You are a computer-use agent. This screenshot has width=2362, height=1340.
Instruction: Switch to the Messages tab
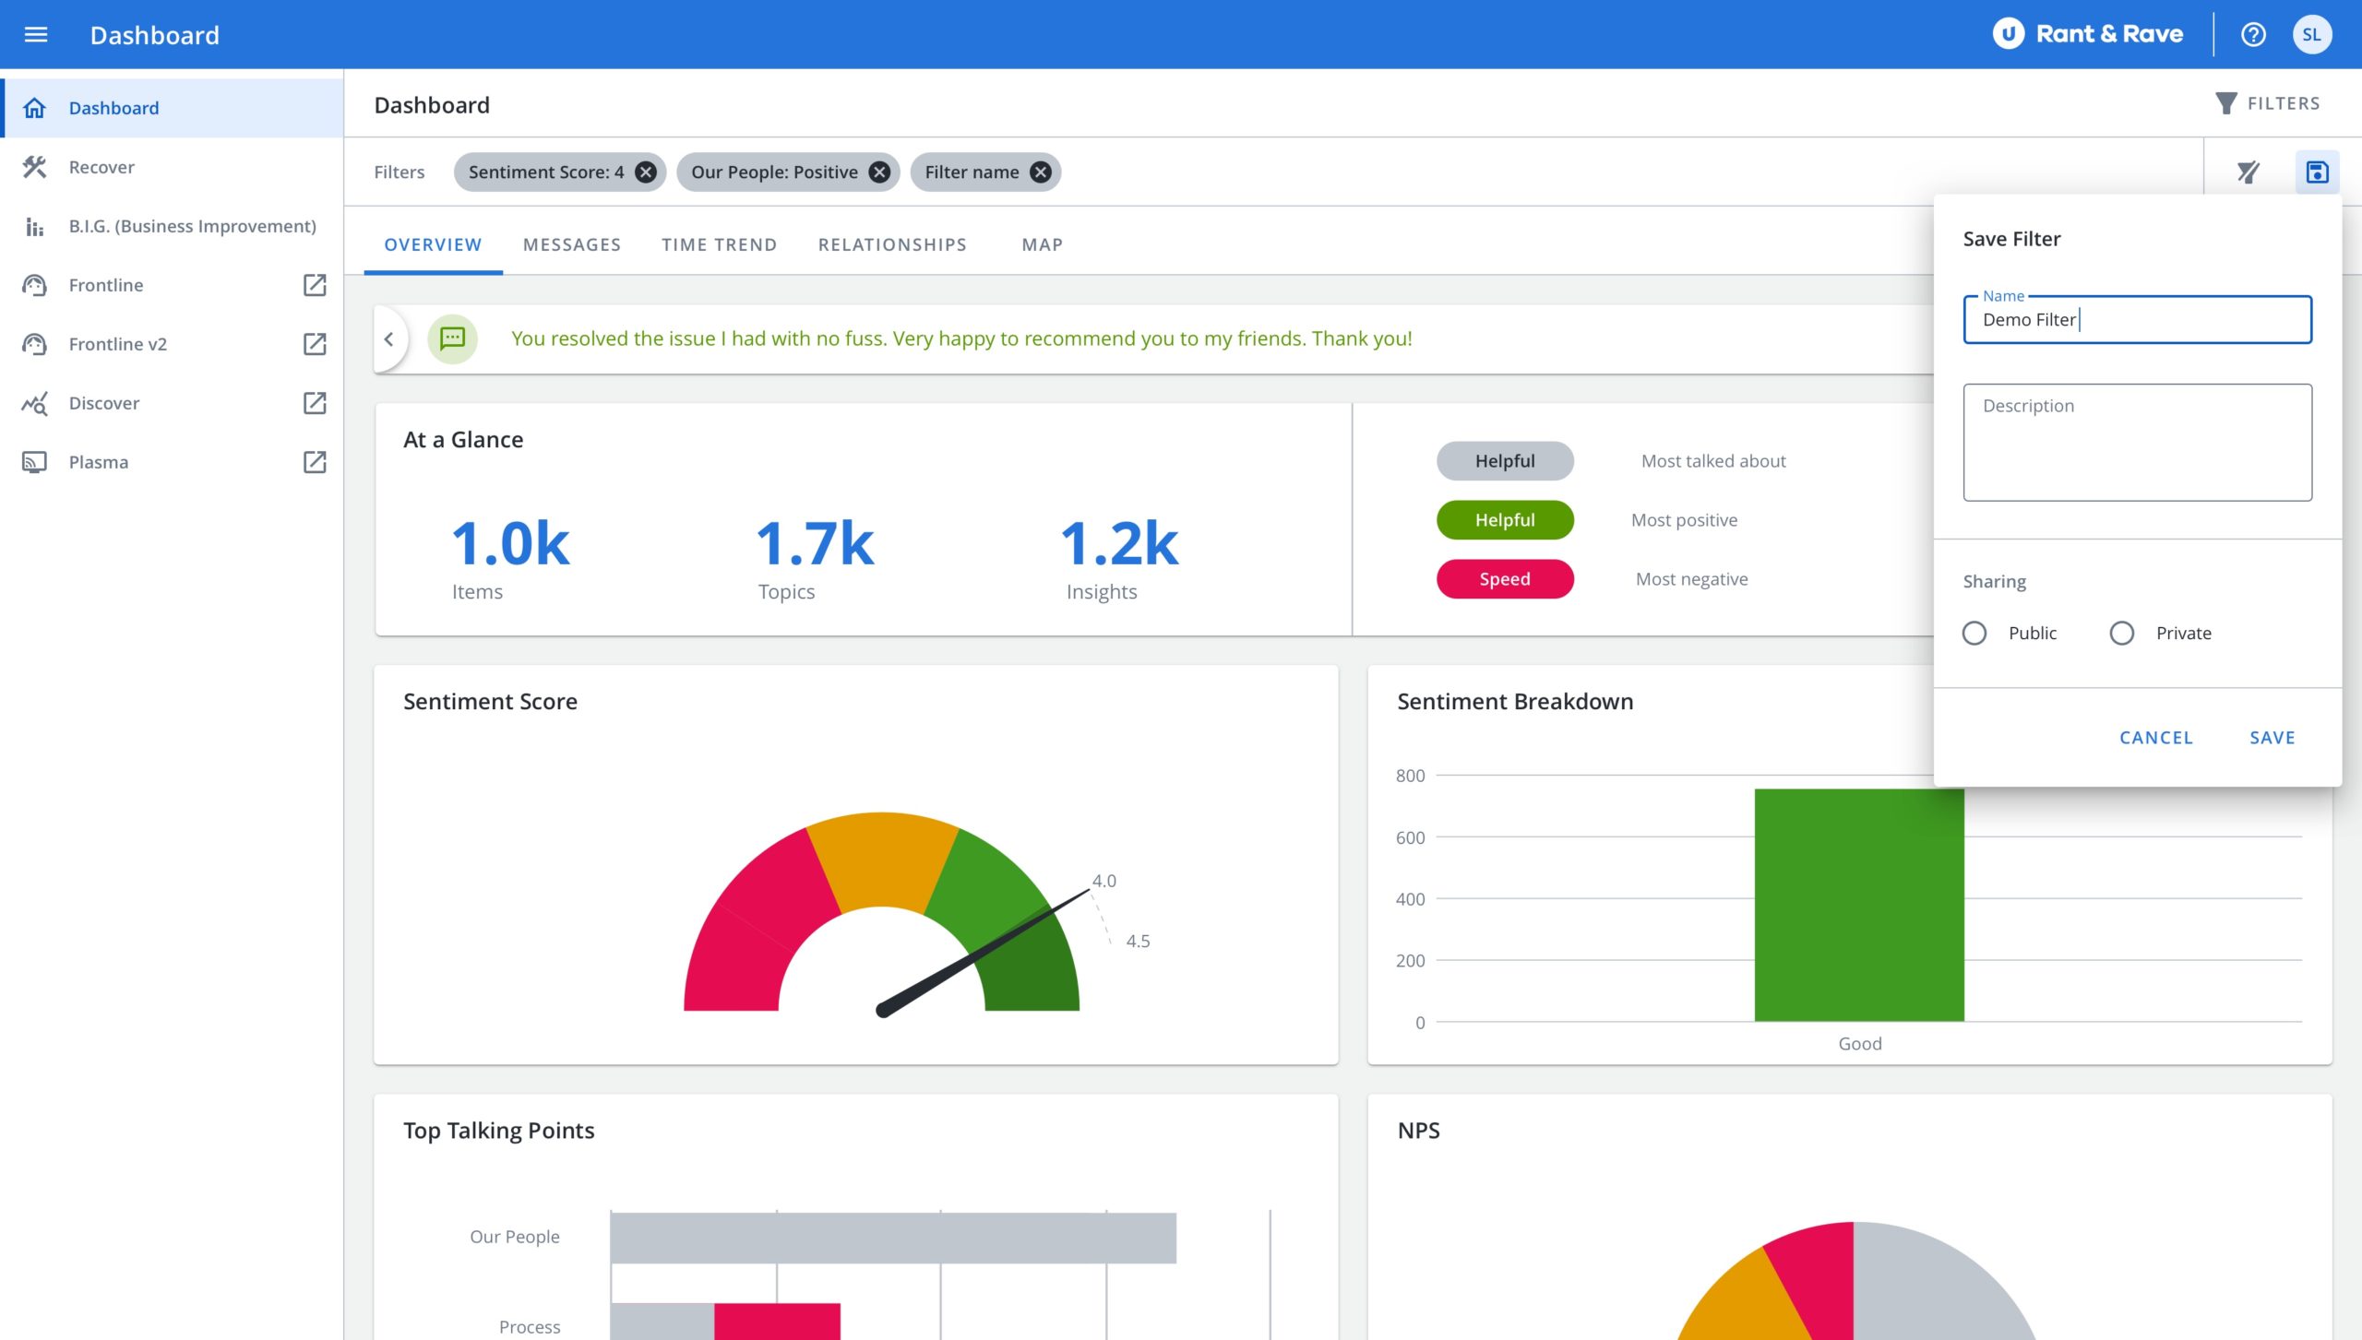click(572, 244)
